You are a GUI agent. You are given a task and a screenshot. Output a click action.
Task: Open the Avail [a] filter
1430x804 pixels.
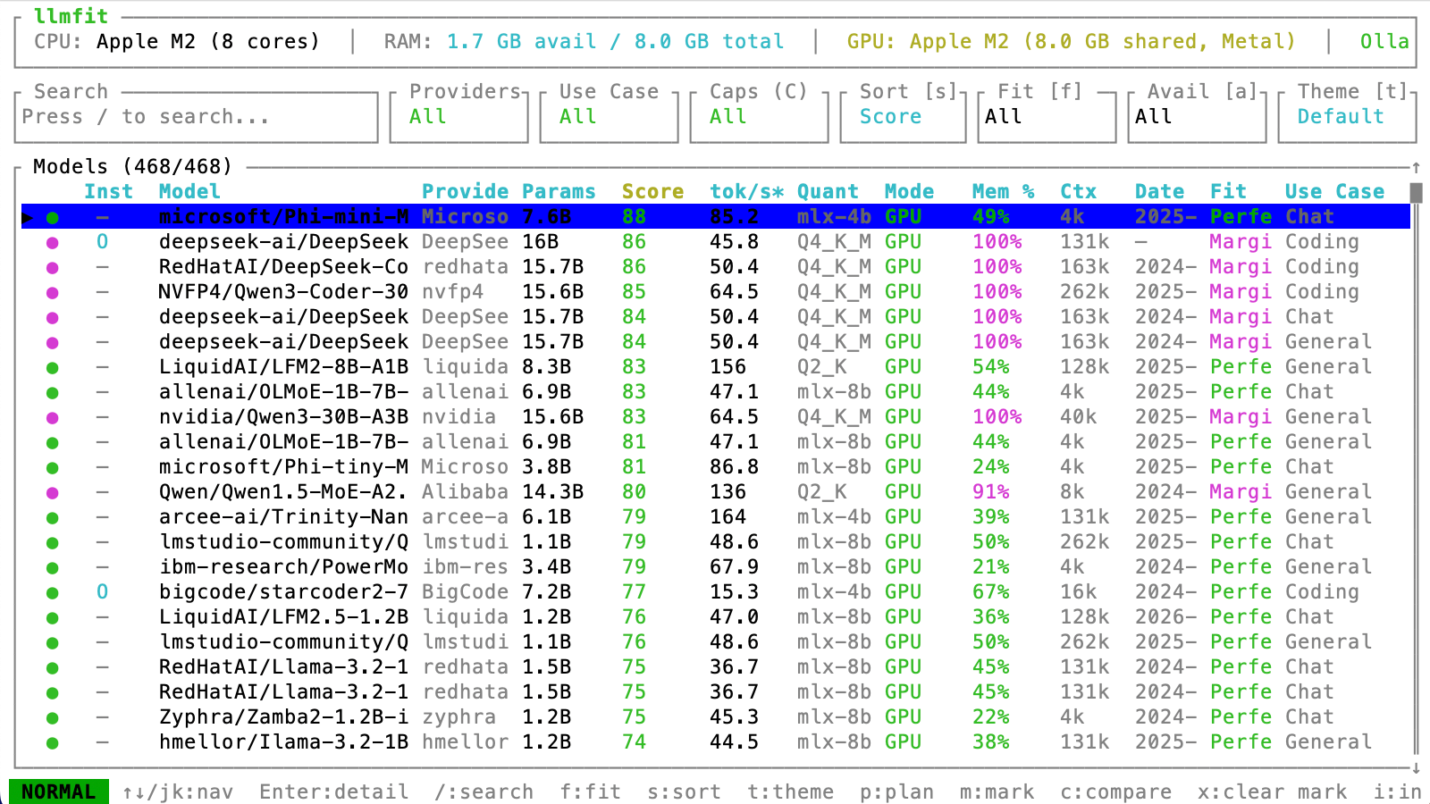(1198, 116)
